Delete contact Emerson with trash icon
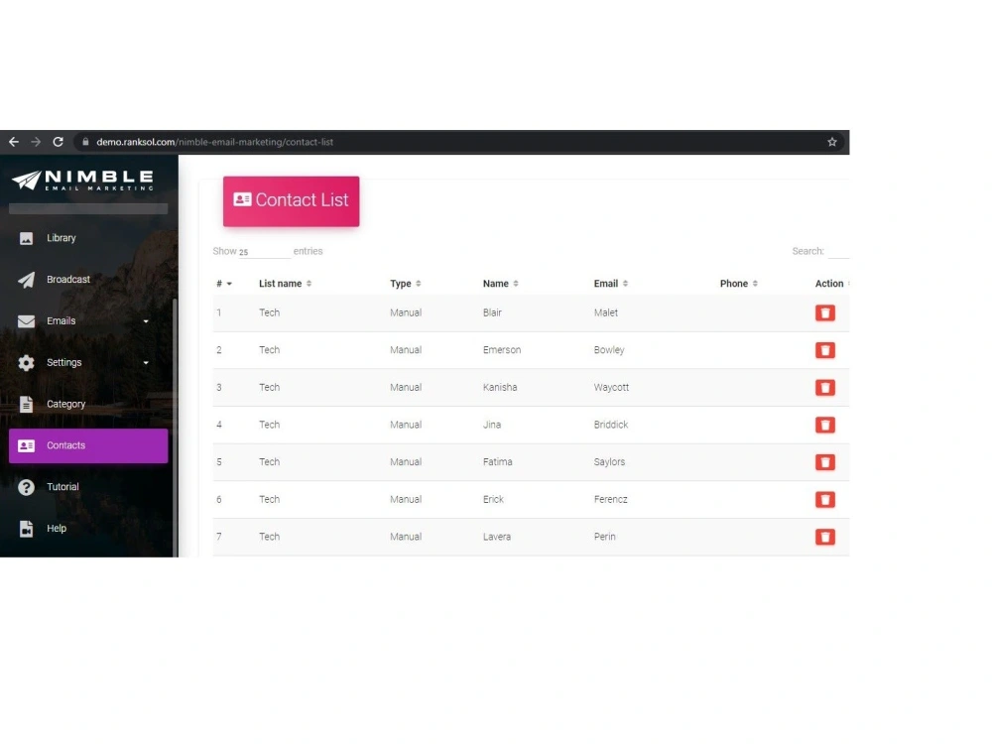 pos(825,350)
